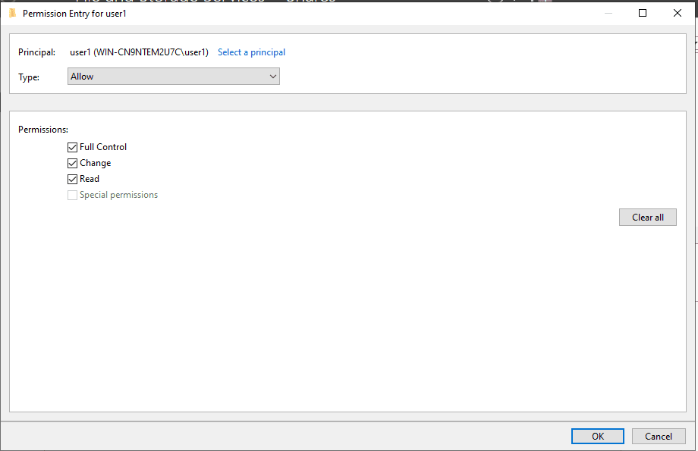Maximize the Permission Entry window
The image size is (698, 451).
point(643,13)
